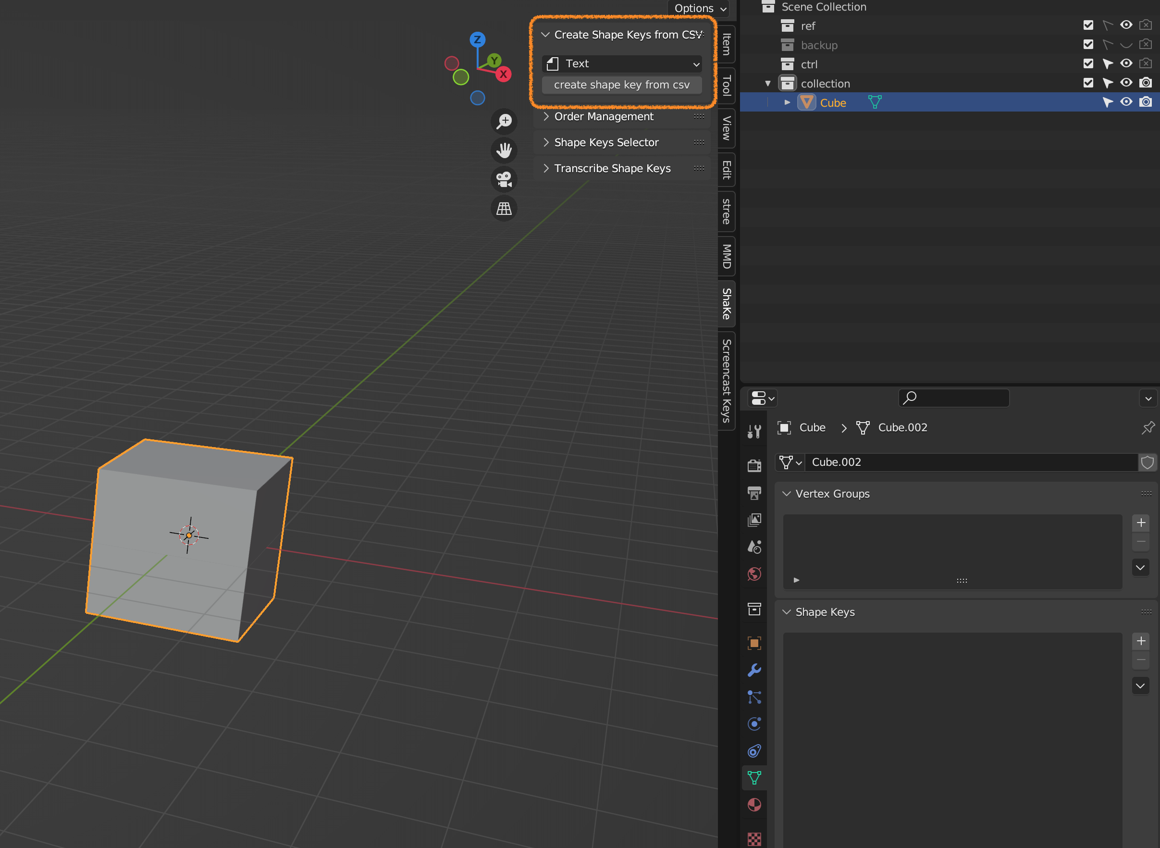Click the pan view hand icon
This screenshot has height=848, width=1160.
(504, 150)
